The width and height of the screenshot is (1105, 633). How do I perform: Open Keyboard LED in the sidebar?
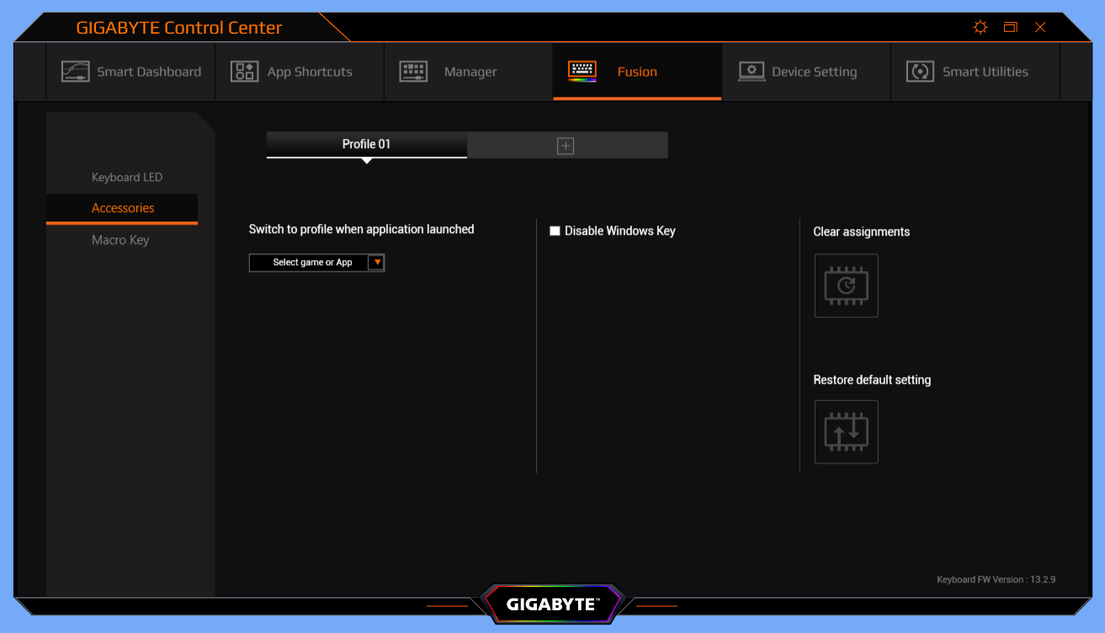[127, 178]
